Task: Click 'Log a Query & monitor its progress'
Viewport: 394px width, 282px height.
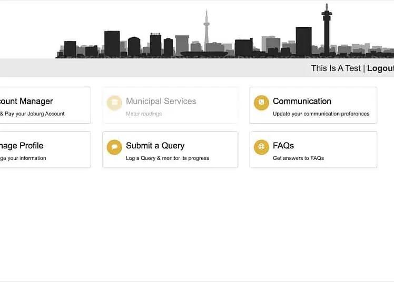Action: tap(168, 158)
